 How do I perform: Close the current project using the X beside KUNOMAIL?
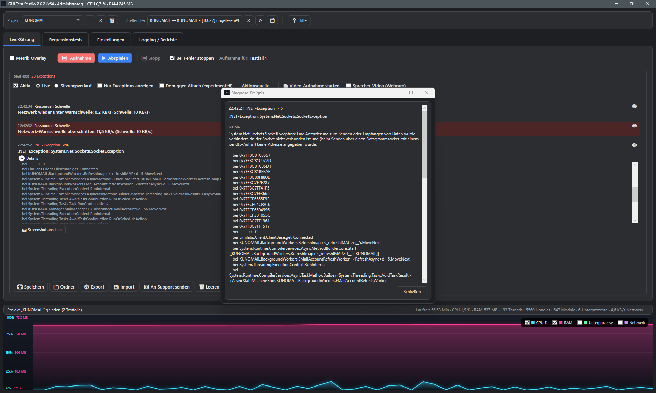(101, 20)
